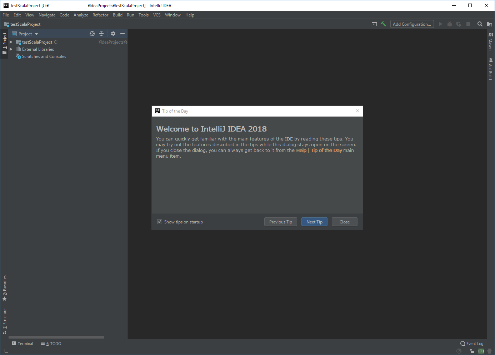Viewport: 495px width, 355px height.
Task: Click the Debug bug icon
Action: [450, 24]
